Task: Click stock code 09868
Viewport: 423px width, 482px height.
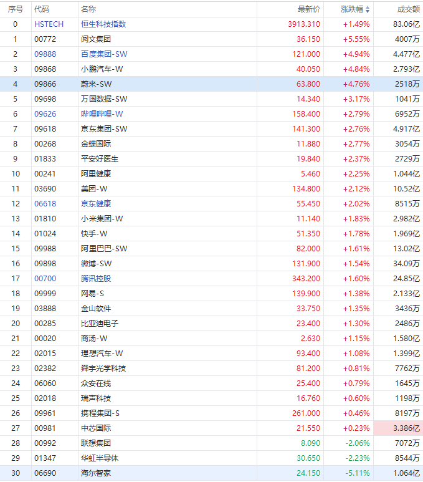Action: point(45,69)
